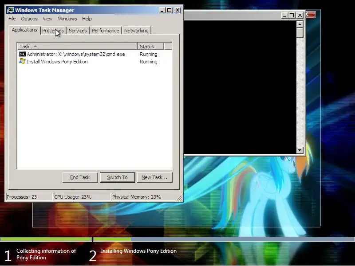
Task: Minimize the command prompt window
Action: click(x=284, y=16)
